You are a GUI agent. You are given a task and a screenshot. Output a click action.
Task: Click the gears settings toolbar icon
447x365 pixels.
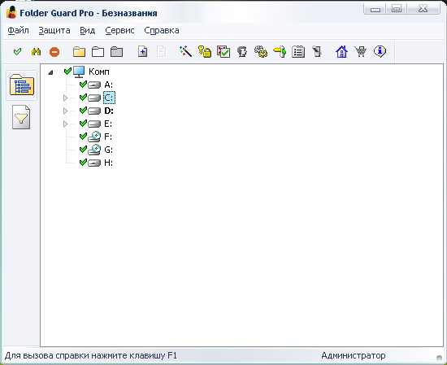(x=261, y=51)
